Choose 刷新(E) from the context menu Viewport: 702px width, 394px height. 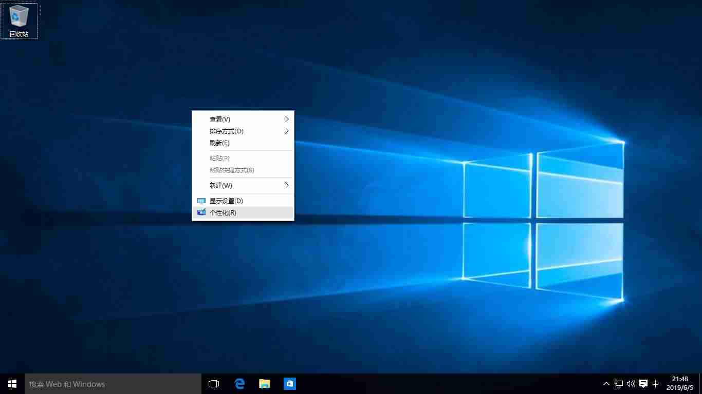tap(243, 143)
